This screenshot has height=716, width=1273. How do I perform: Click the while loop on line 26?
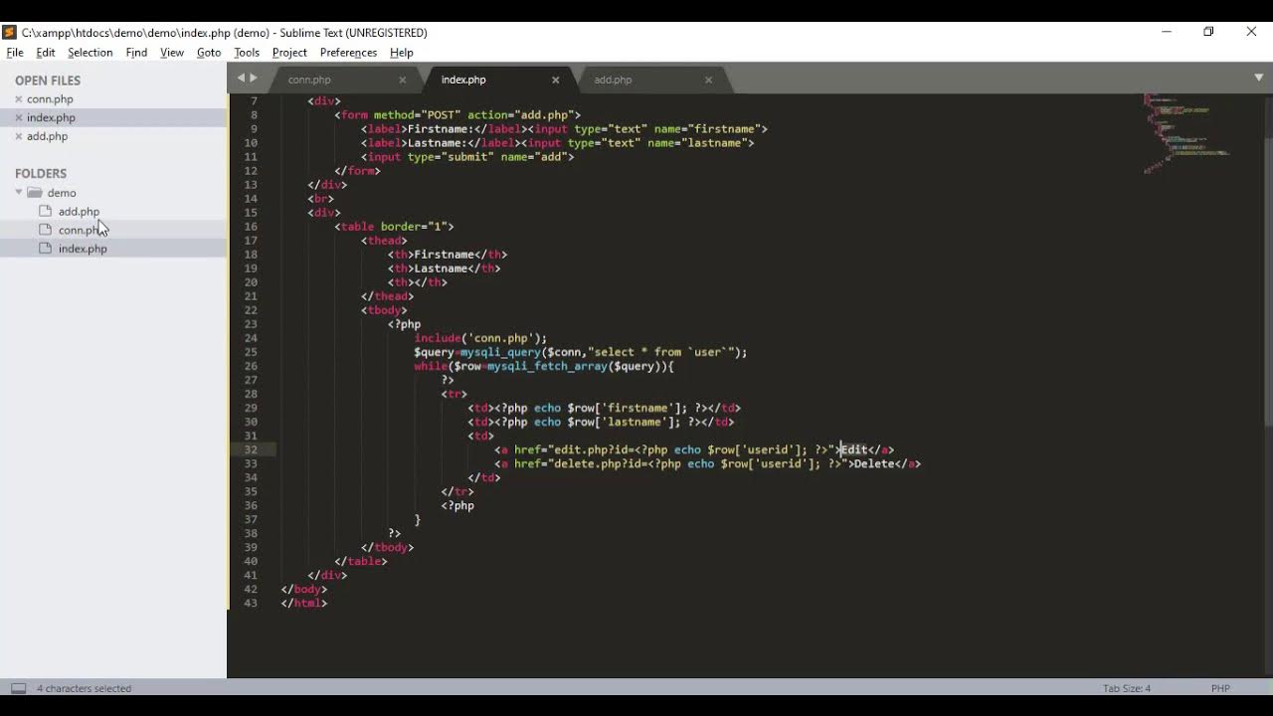point(544,366)
